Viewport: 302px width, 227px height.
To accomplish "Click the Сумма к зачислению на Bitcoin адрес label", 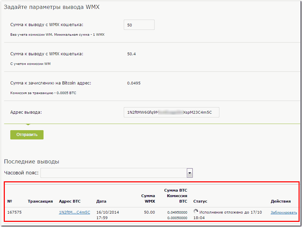I will [x=51, y=83].
